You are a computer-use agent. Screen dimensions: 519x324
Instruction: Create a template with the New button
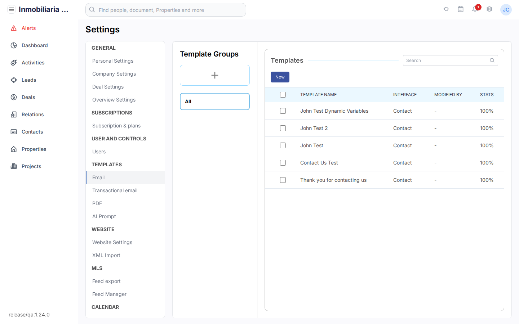click(280, 77)
